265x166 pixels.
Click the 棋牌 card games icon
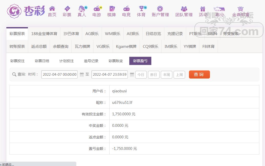[112, 9]
